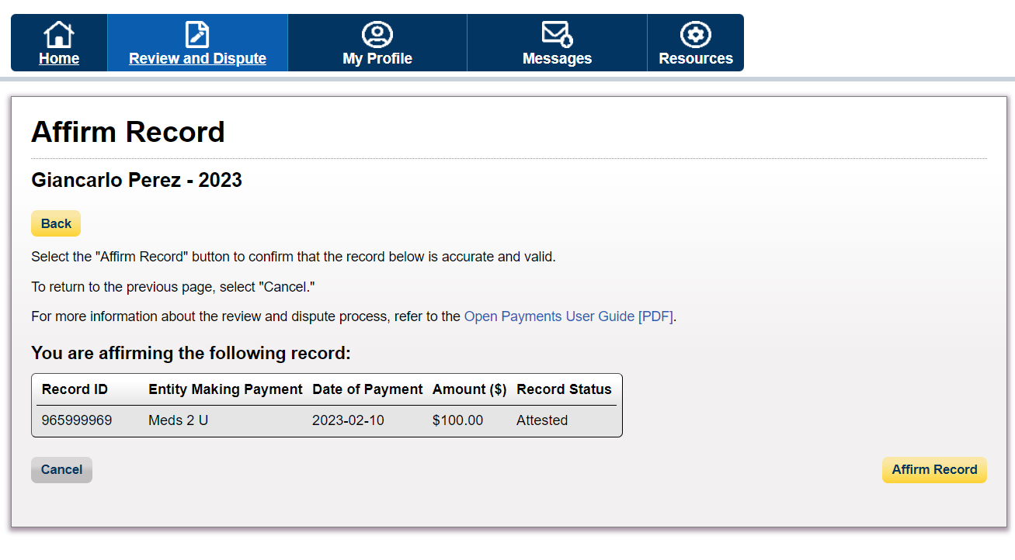The width and height of the screenshot is (1015, 560).
Task: Select the "Meds 2 U" entity cell
Action: (178, 420)
